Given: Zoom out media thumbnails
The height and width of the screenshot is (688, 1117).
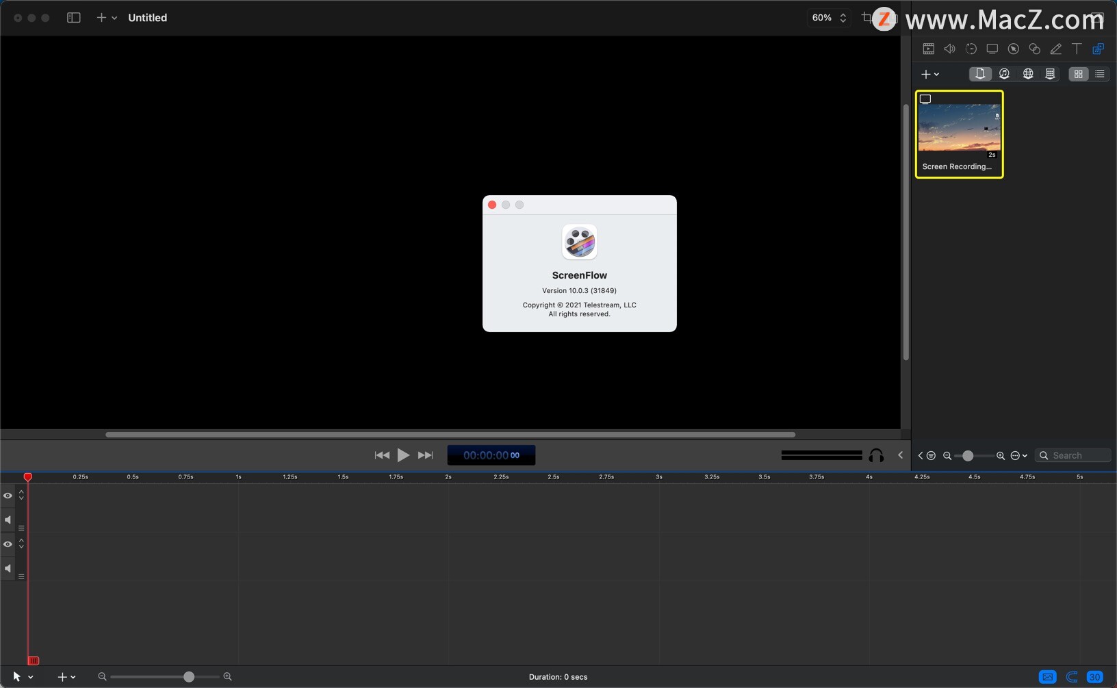Looking at the screenshot, I should pyautogui.click(x=947, y=455).
